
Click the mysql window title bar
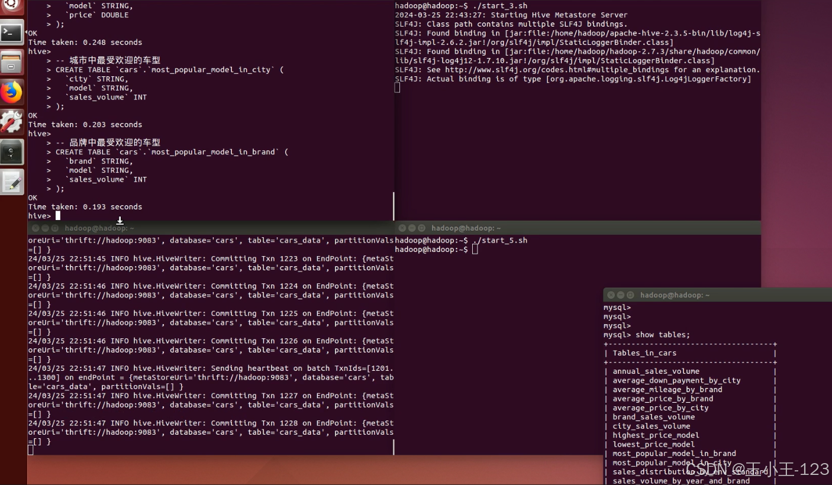click(717, 295)
